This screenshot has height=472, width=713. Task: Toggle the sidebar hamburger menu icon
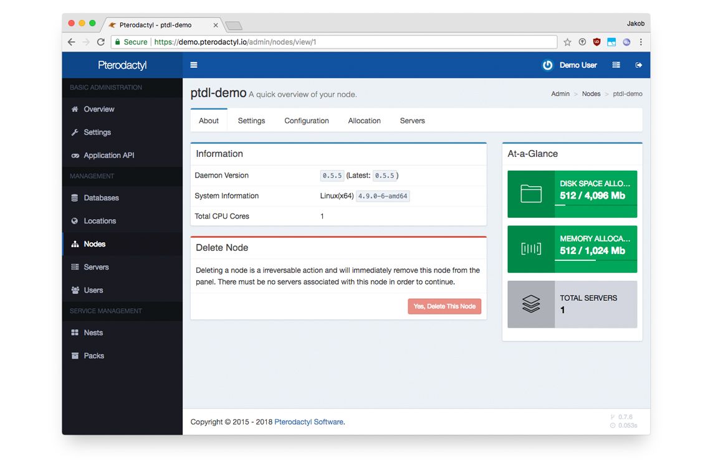194,65
